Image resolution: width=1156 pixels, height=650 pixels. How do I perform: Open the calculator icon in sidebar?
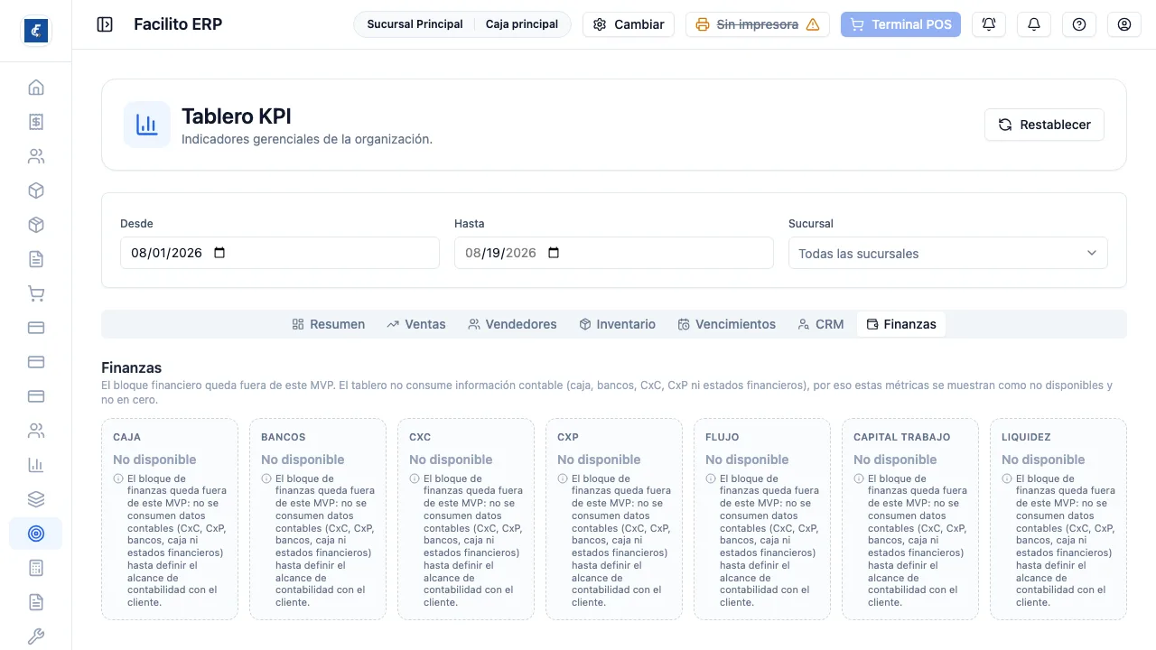[36, 568]
